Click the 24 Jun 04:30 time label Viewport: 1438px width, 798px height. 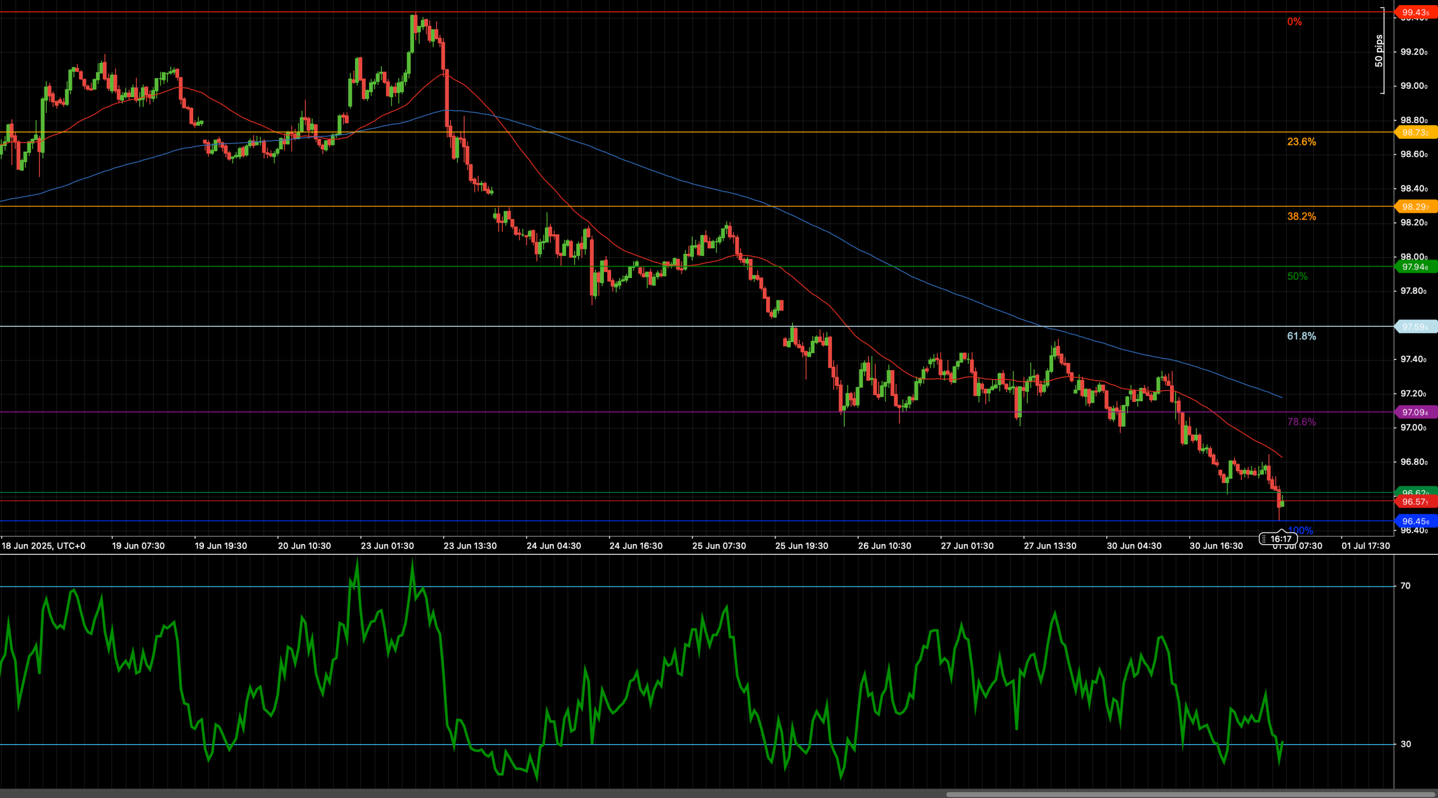(554, 546)
